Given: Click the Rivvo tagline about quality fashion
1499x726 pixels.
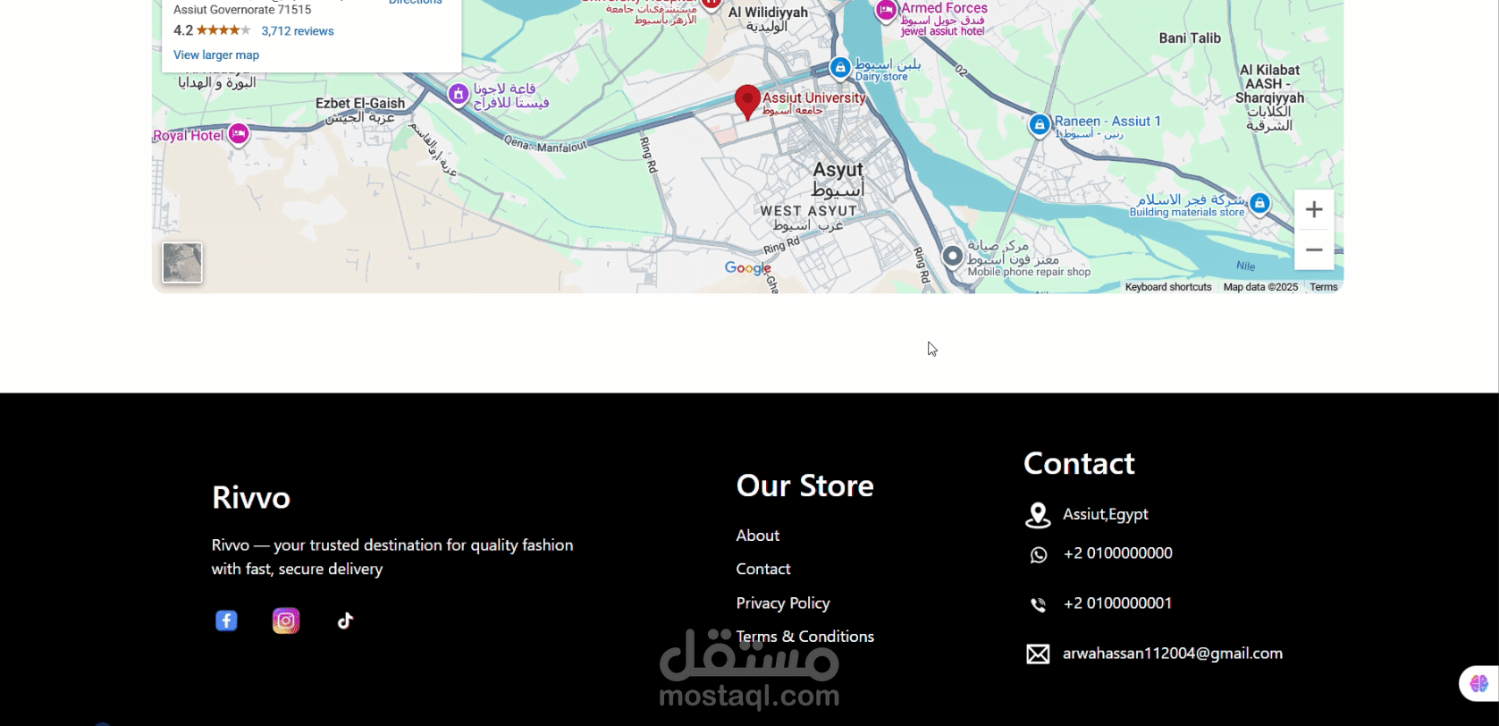Looking at the screenshot, I should (x=392, y=557).
